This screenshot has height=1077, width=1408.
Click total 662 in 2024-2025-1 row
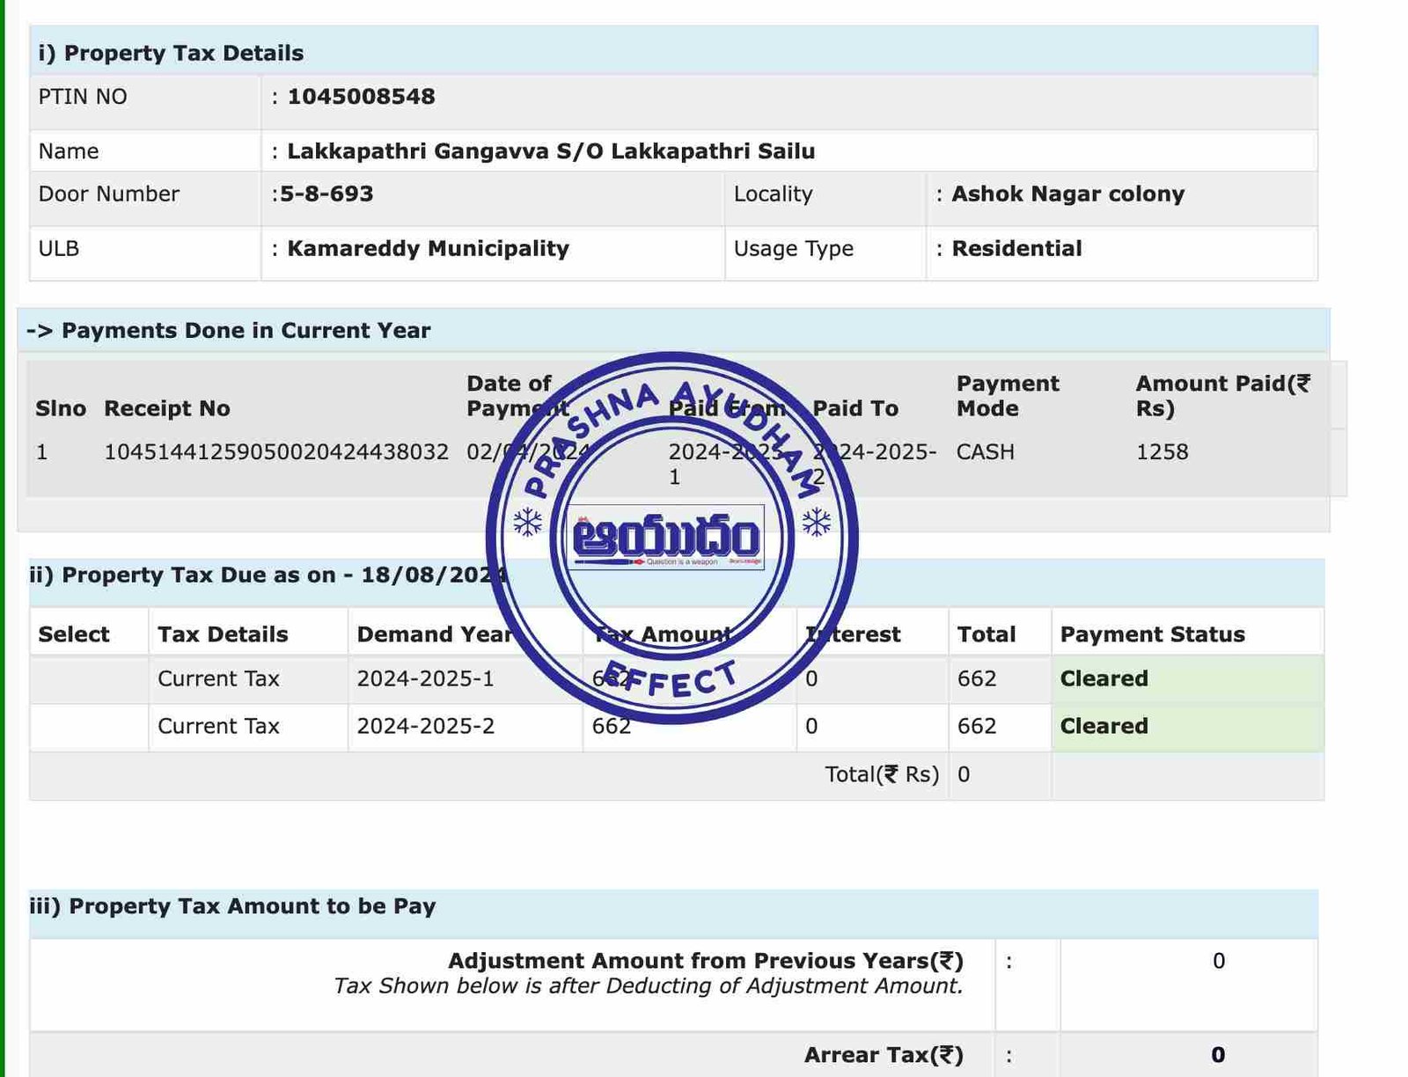click(977, 678)
